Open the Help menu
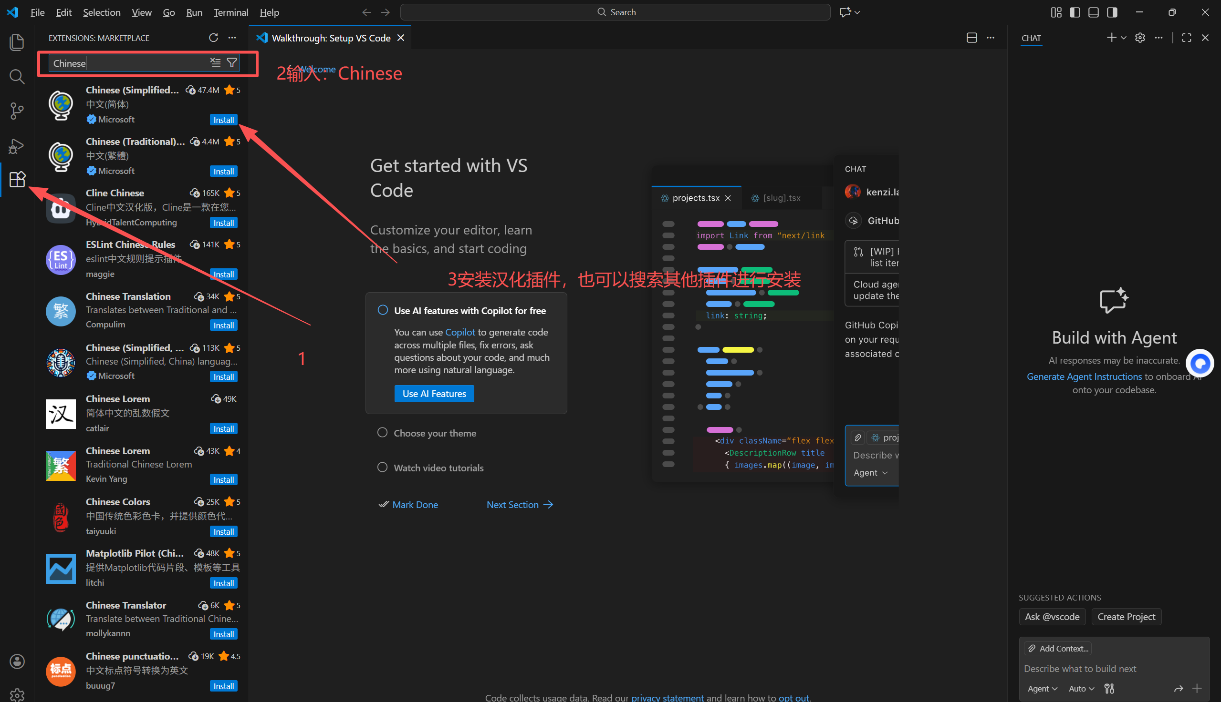The width and height of the screenshot is (1221, 702). (x=269, y=12)
